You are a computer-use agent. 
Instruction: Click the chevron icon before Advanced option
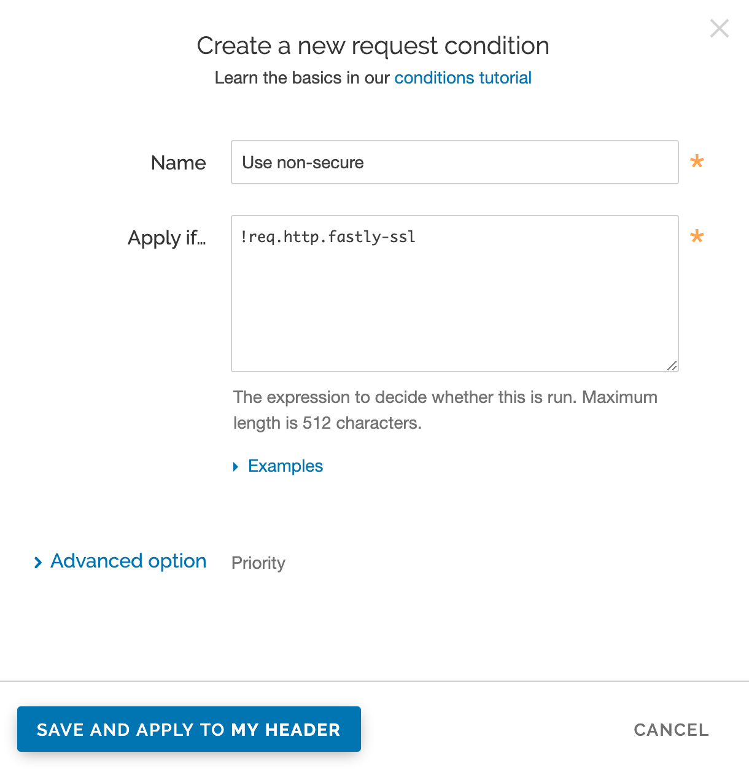[x=38, y=561]
